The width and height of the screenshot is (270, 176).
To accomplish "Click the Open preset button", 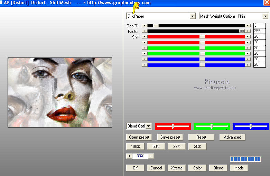I will point(139,137).
